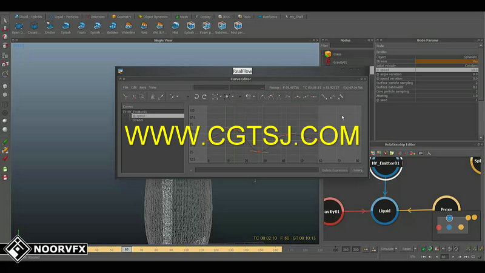Click the Simulate button

(387, 249)
